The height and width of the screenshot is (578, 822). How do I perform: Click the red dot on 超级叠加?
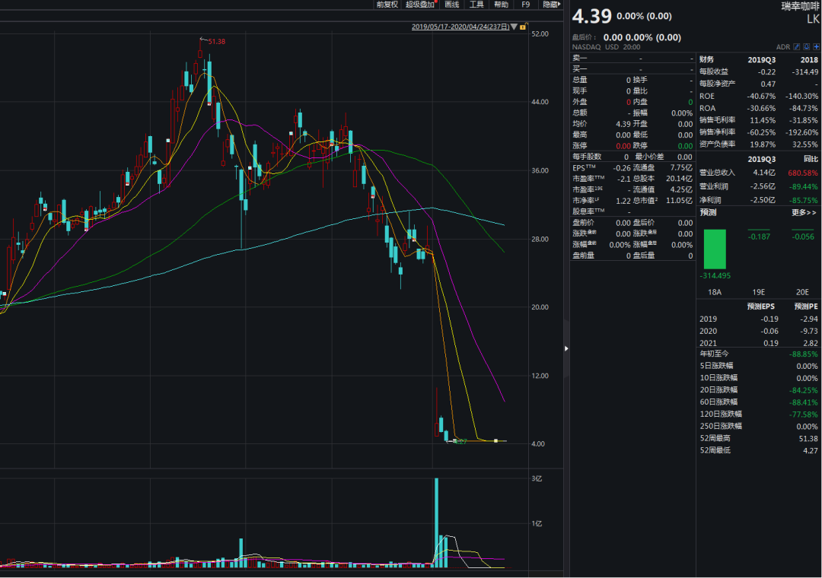(435, 3)
